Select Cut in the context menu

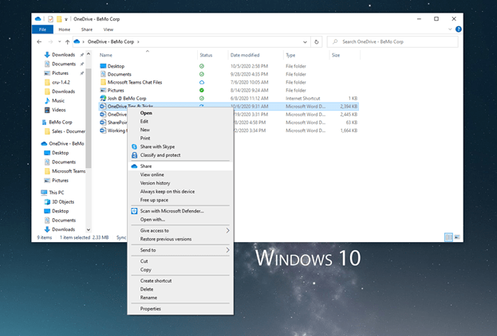(x=180, y=261)
